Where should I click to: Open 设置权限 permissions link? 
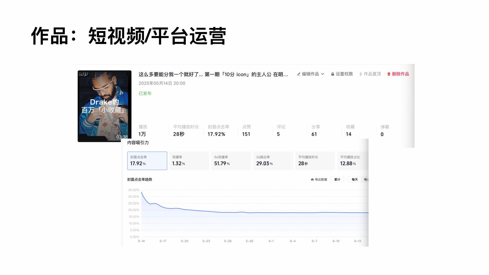tap(344, 74)
